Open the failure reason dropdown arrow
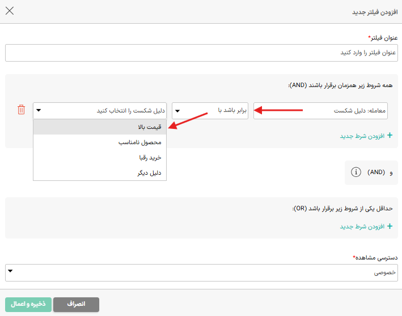402x316 pixels. click(x=39, y=110)
